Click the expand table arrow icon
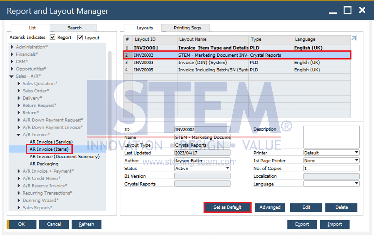Screen dimensions: 374x236 354,38
